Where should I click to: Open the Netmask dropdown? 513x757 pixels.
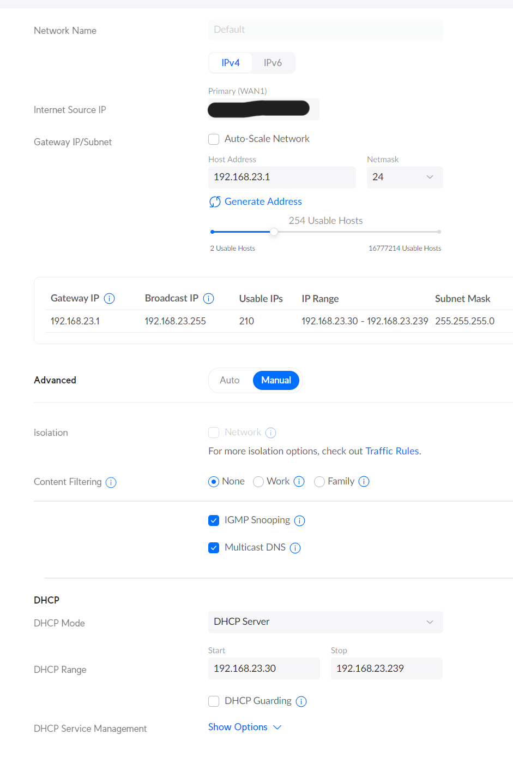coord(405,177)
